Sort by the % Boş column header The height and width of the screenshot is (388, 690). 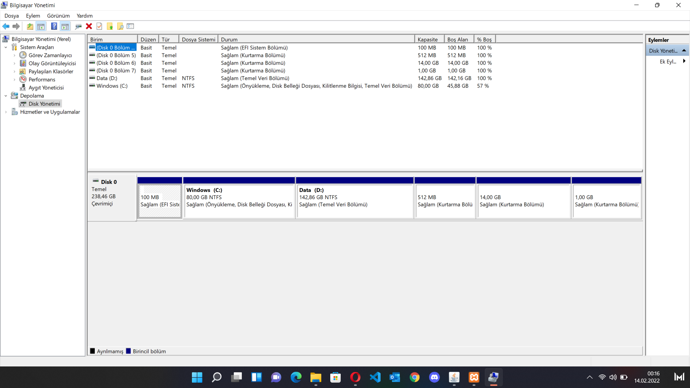[485, 40]
